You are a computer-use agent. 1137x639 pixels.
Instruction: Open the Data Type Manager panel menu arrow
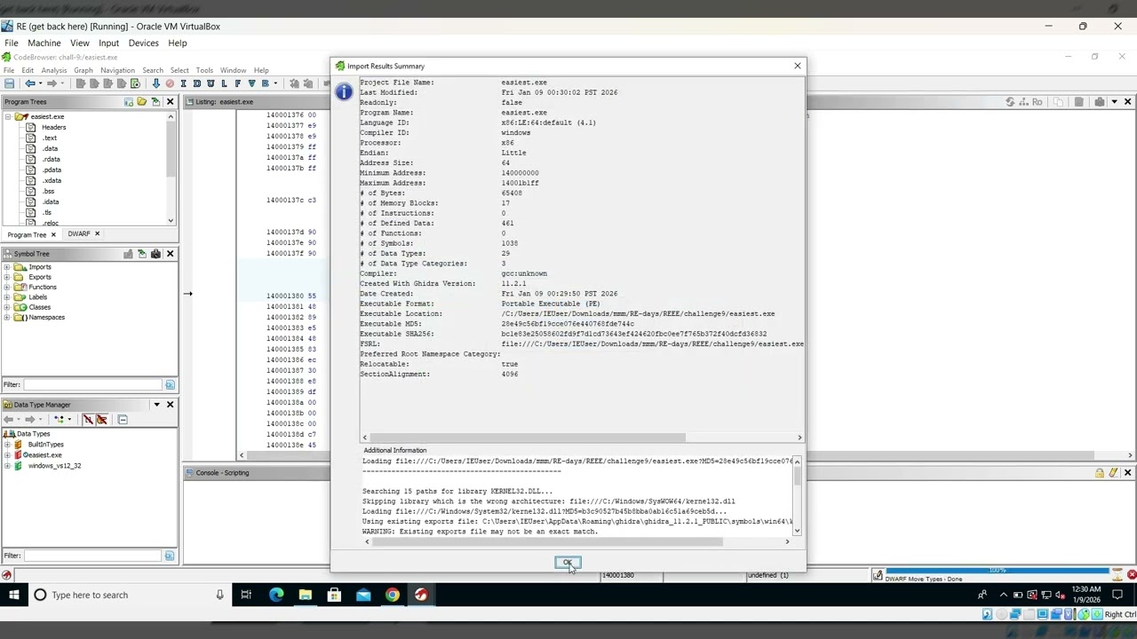click(x=156, y=405)
